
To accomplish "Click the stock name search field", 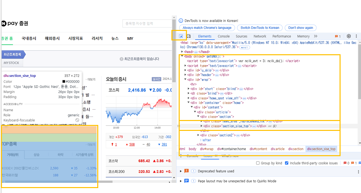I will click(x=147, y=23).
